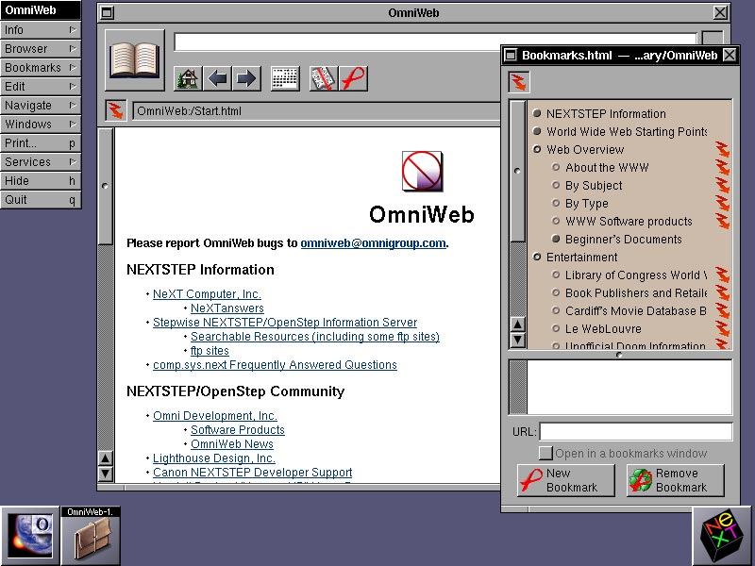Open the Navigate submenu
Screen dimensions: 755x566
[41, 105]
